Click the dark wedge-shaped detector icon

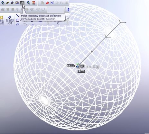coord(12,3)
